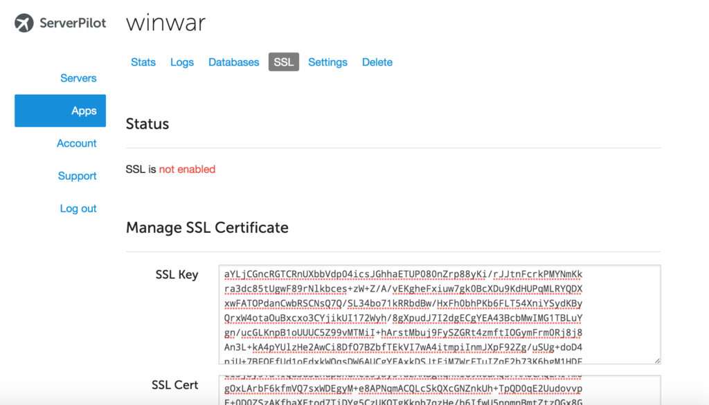Select the active SSL tab

[x=284, y=62]
